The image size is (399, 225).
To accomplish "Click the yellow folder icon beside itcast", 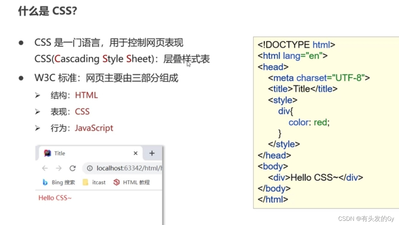I will 85,182.
